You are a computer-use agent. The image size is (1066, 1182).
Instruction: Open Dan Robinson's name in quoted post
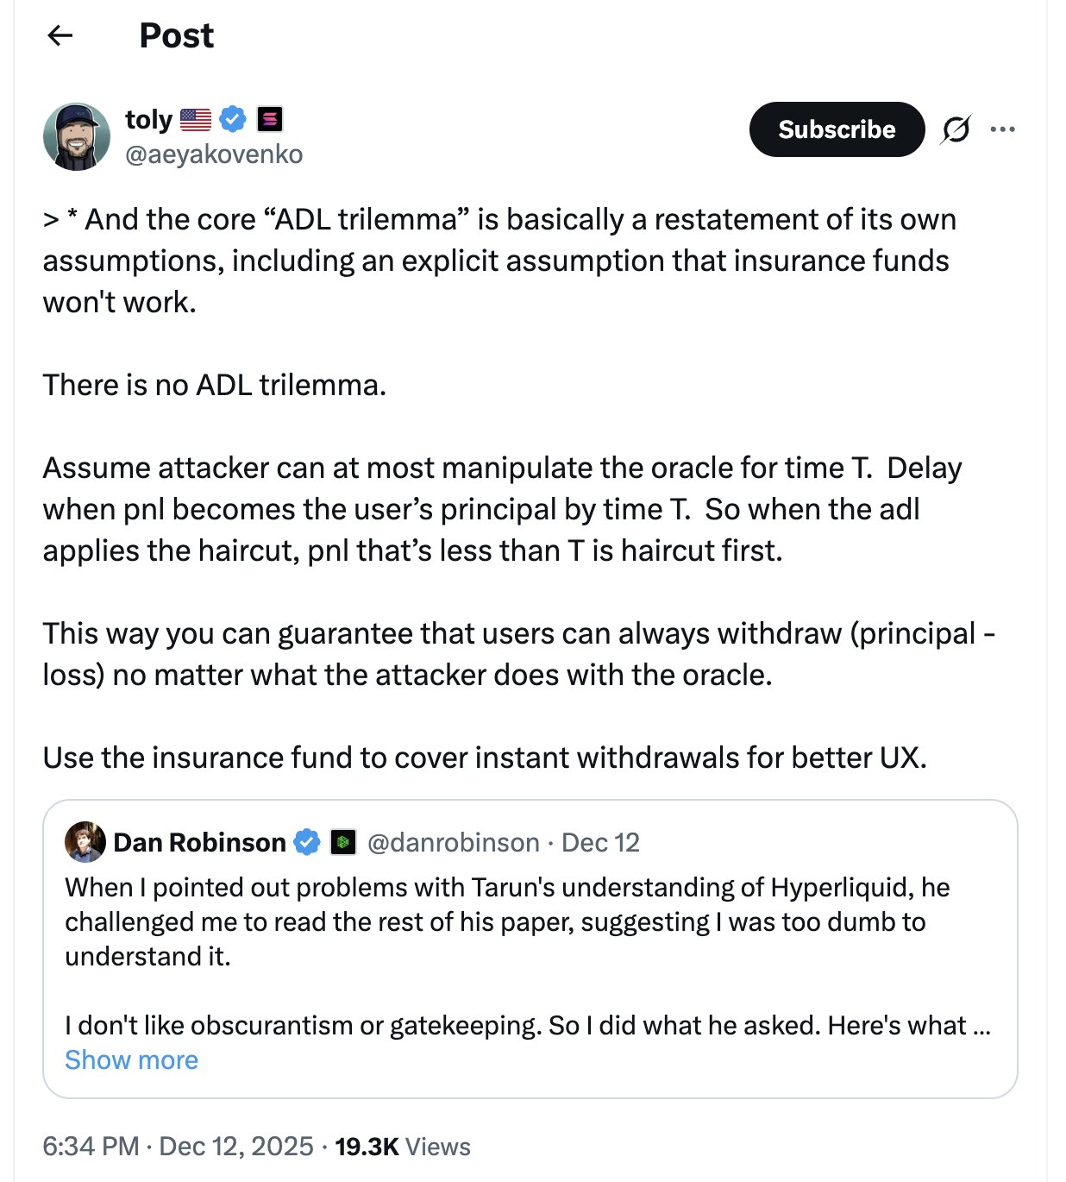199,842
